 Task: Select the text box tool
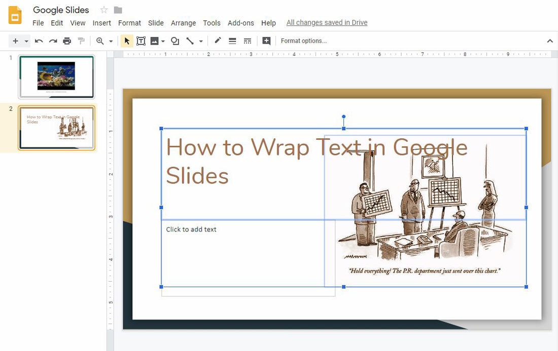[141, 41]
